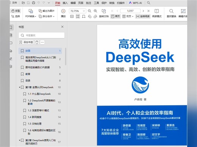Toggle fit width view icon
Viewport: 197px width, 147px height.
[84, 17]
